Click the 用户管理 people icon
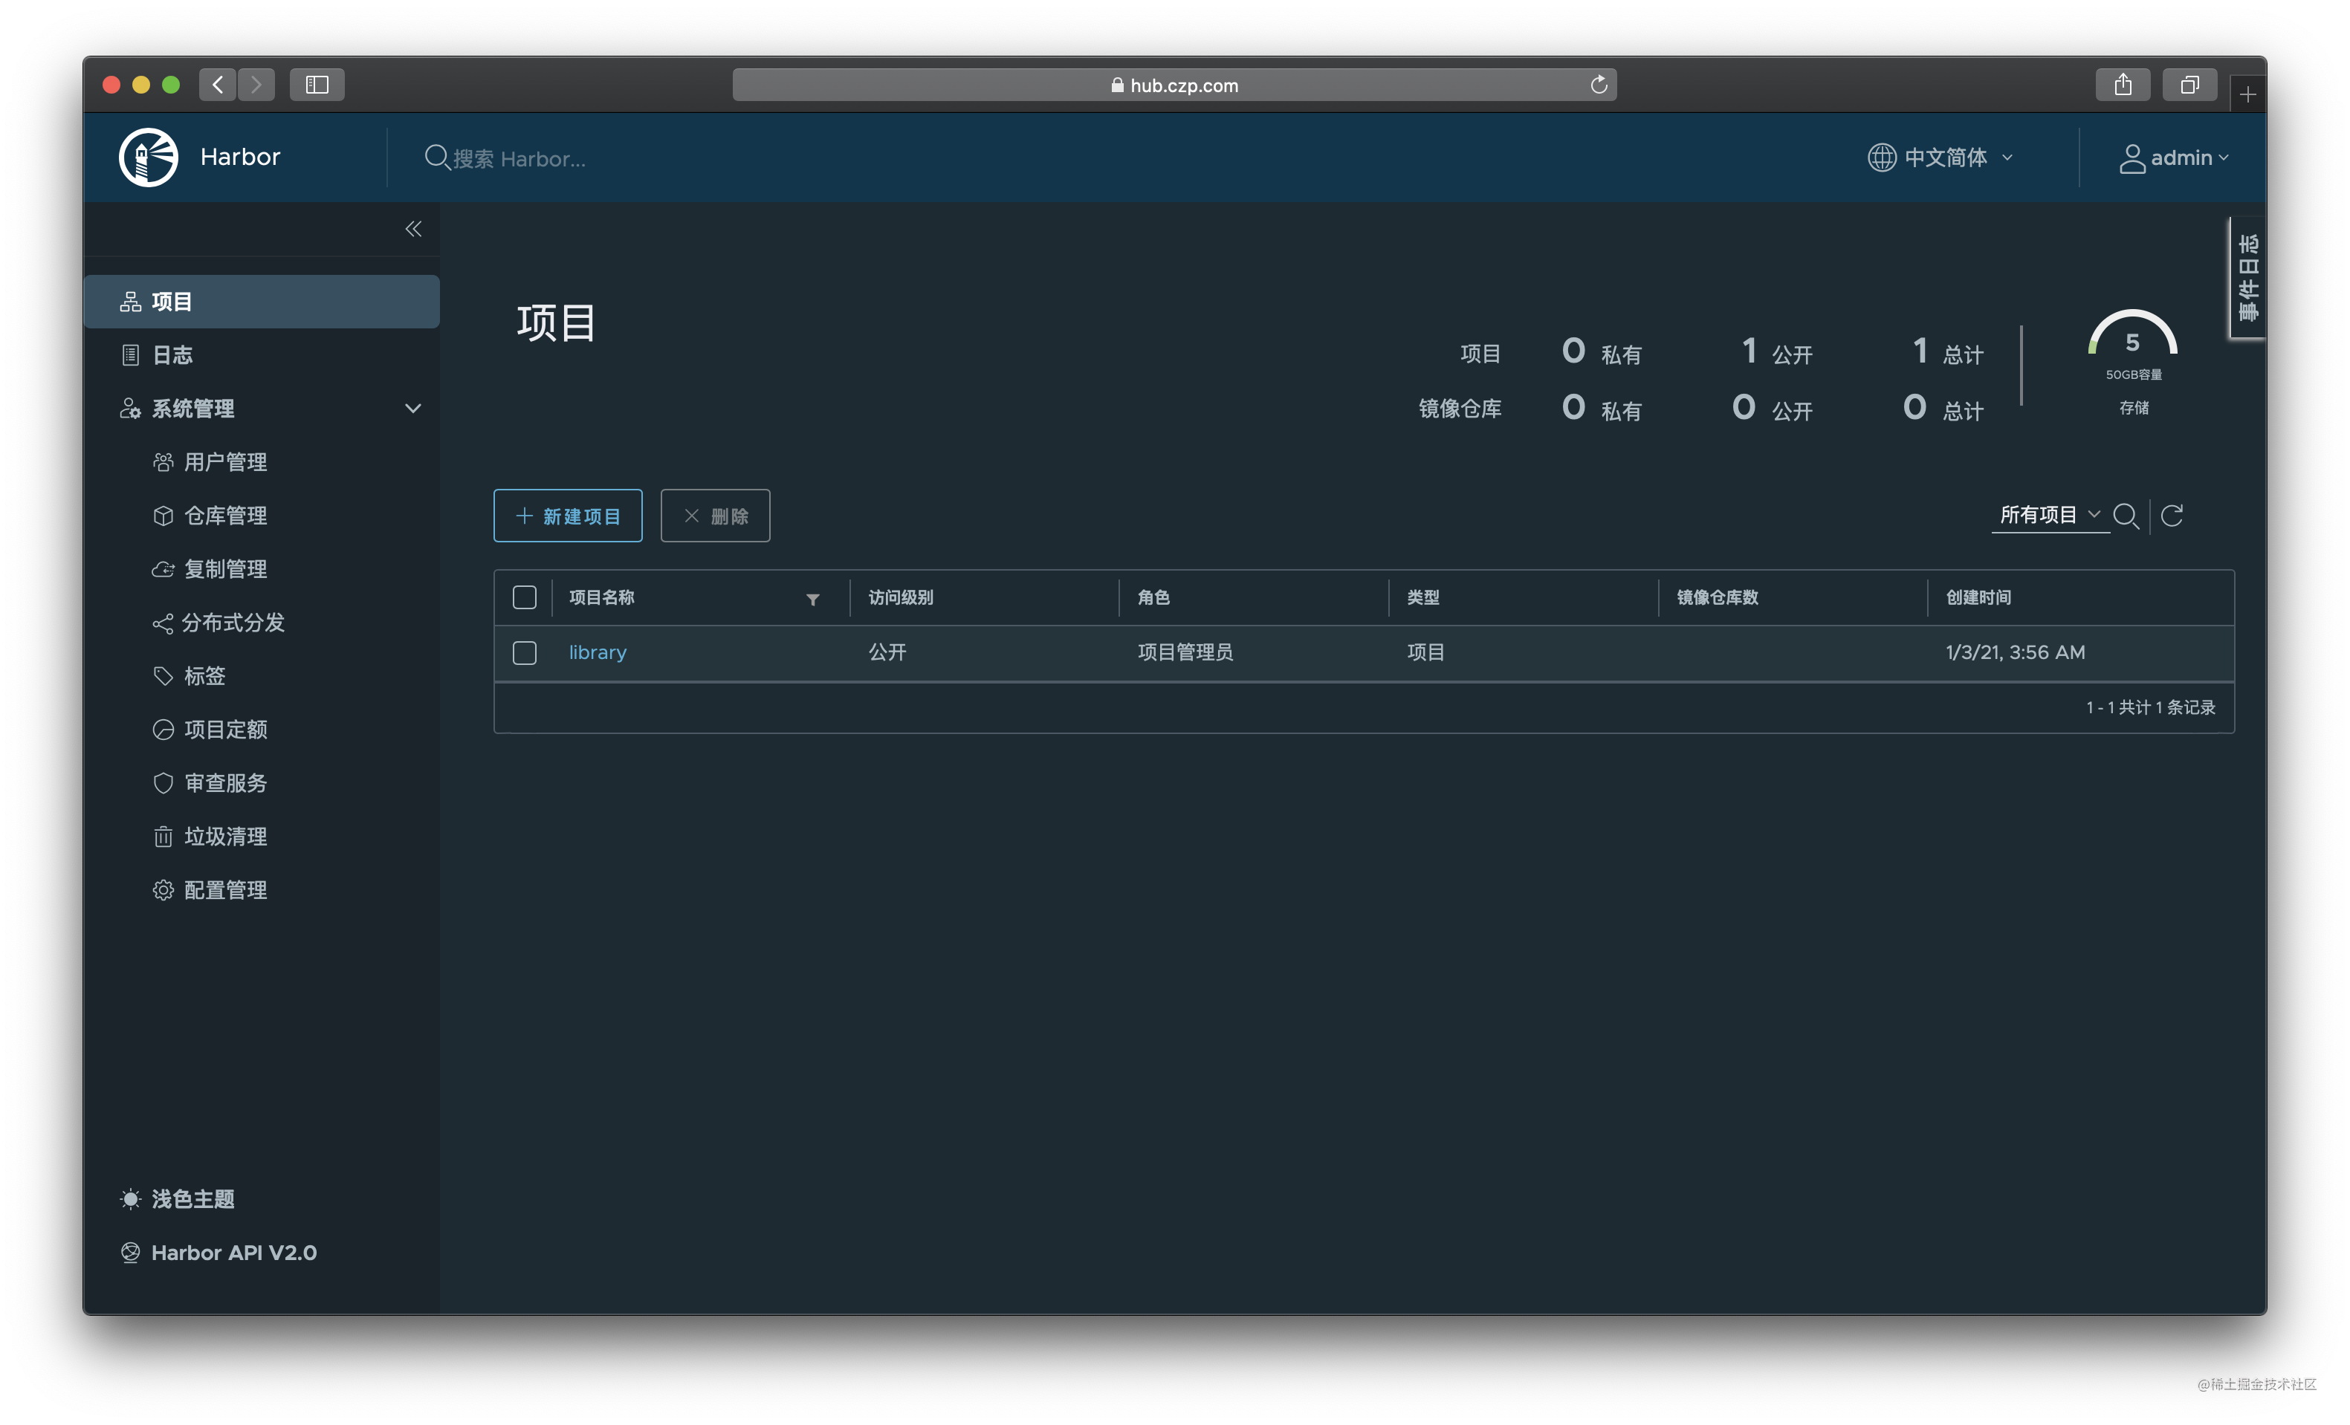This screenshot has width=2350, height=1425. [x=163, y=462]
